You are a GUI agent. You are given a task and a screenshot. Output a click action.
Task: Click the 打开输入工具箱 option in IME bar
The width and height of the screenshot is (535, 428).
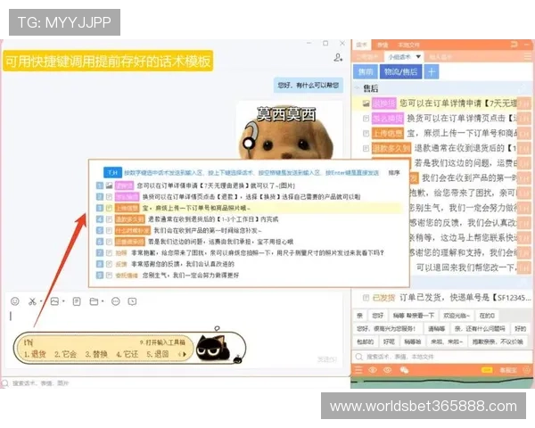point(162,342)
